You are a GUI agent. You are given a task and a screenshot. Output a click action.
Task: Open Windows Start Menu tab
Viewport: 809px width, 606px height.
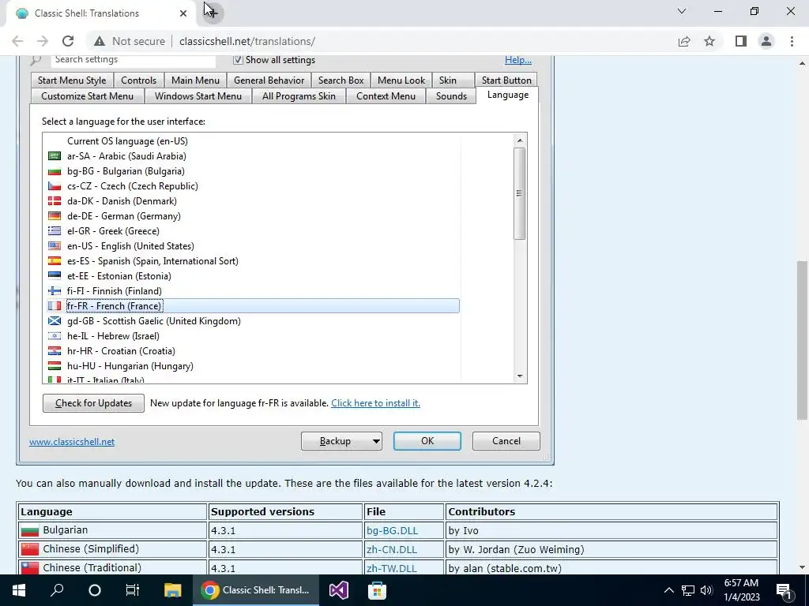[x=198, y=96]
